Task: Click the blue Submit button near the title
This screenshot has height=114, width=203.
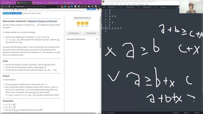Action: coord(91,9)
